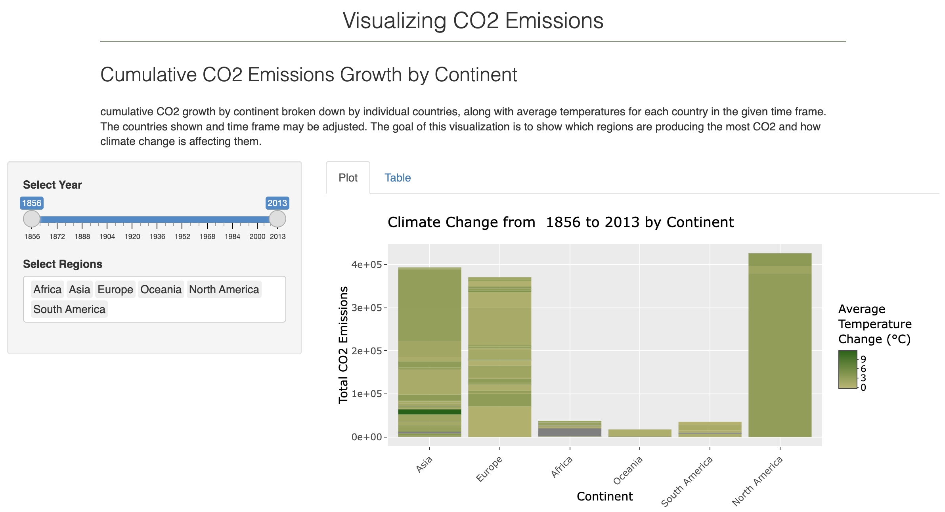Viewport: 945px width, 512px height.
Task: Click the 'Select Regions' label
Action: [63, 264]
